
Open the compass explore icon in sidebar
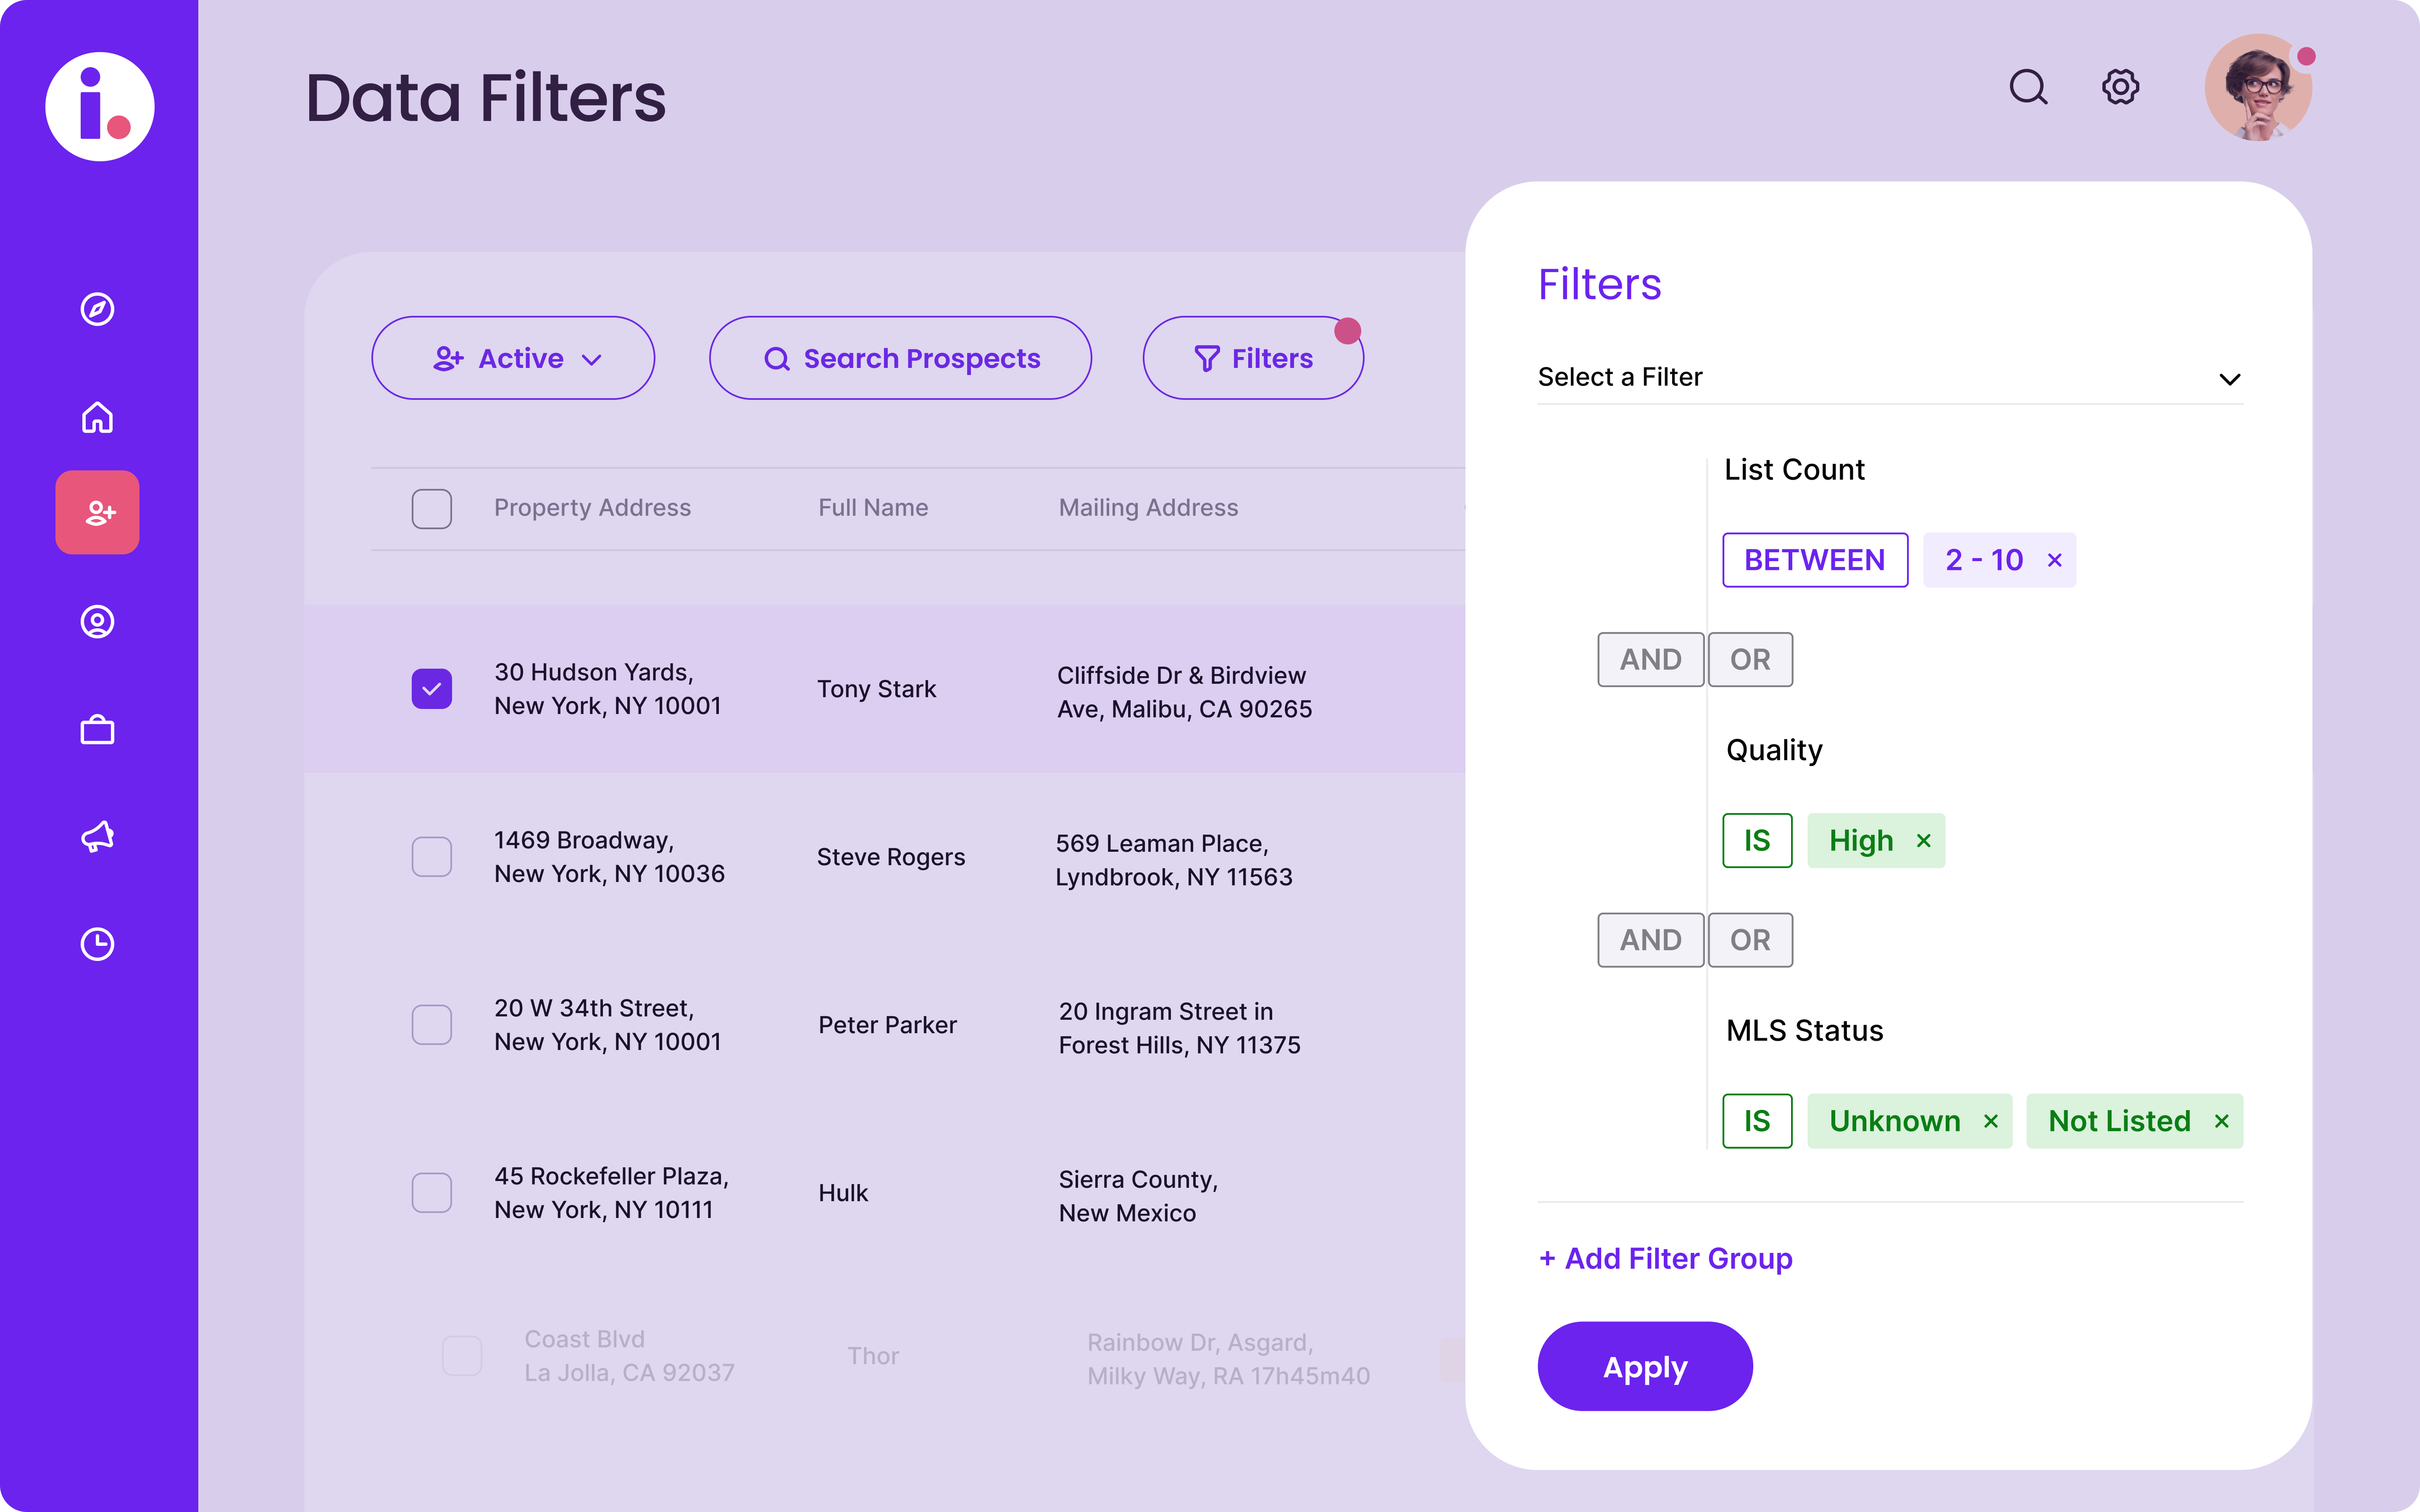[97, 309]
